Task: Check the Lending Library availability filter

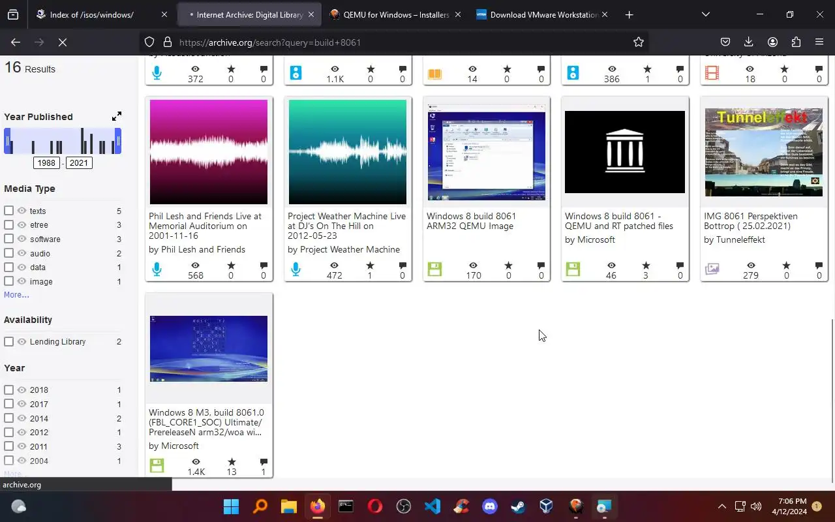Action: coord(8,341)
